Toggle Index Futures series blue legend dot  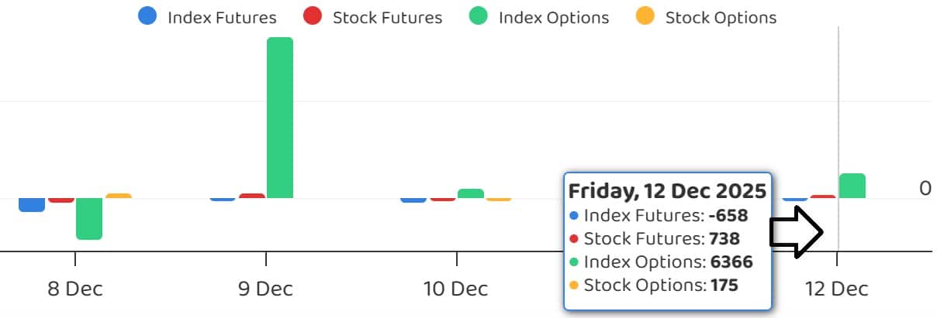pyautogui.click(x=147, y=16)
